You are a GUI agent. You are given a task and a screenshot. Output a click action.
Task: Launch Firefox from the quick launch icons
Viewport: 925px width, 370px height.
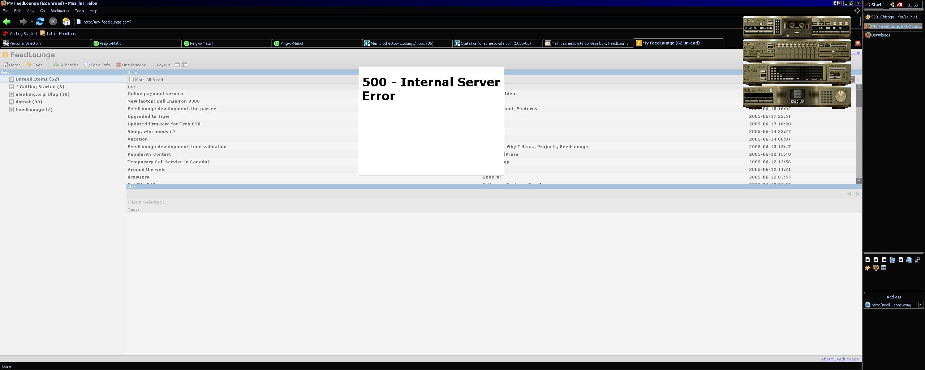click(x=876, y=268)
